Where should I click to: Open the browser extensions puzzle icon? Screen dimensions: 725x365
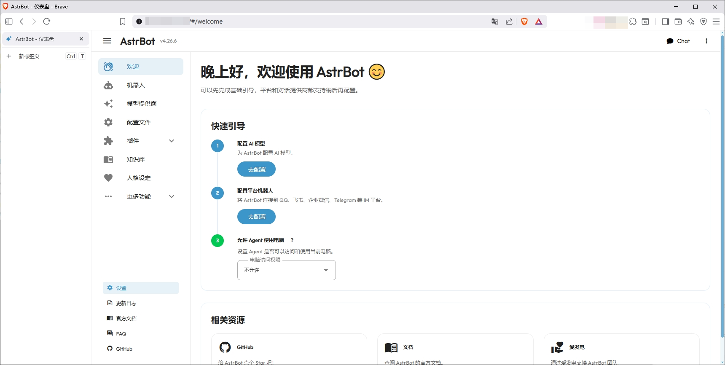coord(633,21)
